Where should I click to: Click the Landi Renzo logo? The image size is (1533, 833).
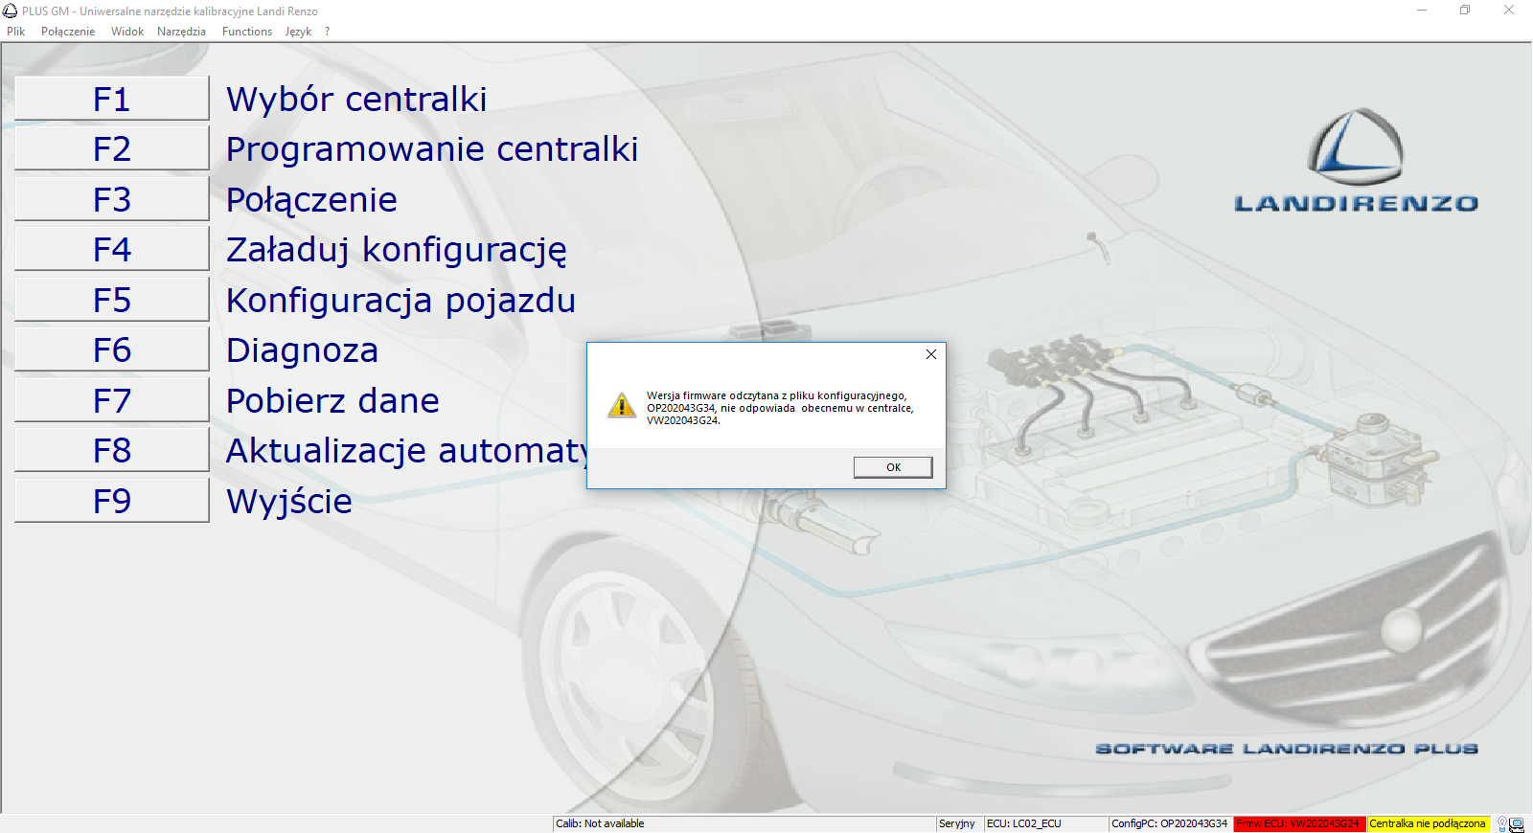(1356, 161)
